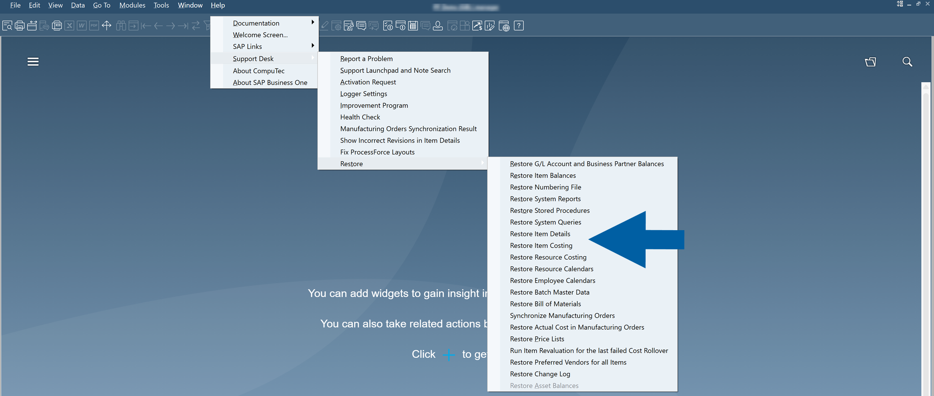Viewport: 934px width, 396px height.
Task: Choose Restore Price Lists
Action: pos(582,339)
